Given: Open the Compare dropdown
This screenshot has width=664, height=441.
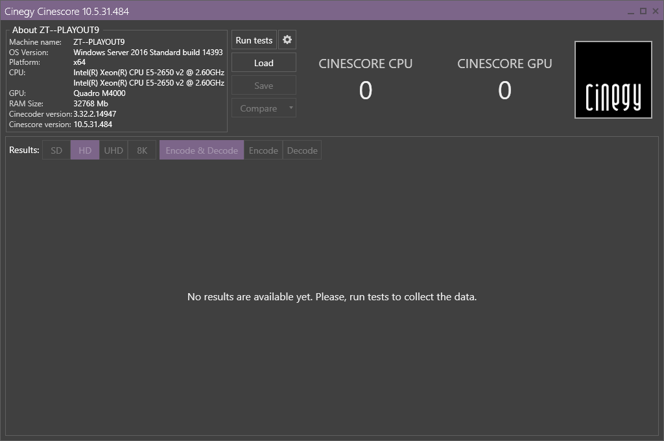Looking at the screenshot, I should 264,108.
